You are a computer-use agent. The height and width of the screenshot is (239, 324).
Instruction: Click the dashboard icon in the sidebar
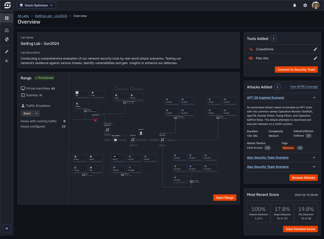(7, 18)
